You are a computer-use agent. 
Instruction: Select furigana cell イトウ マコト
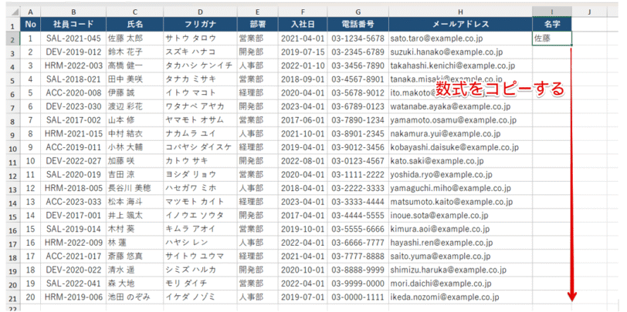pos(200,93)
